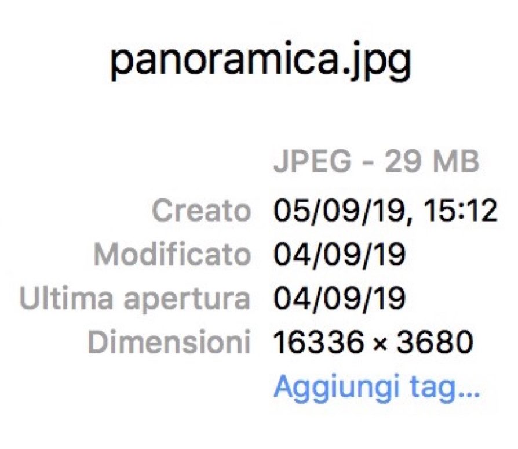Click the Dimensioni label
Screen dimensions: 518x449
[x=169, y=343]
